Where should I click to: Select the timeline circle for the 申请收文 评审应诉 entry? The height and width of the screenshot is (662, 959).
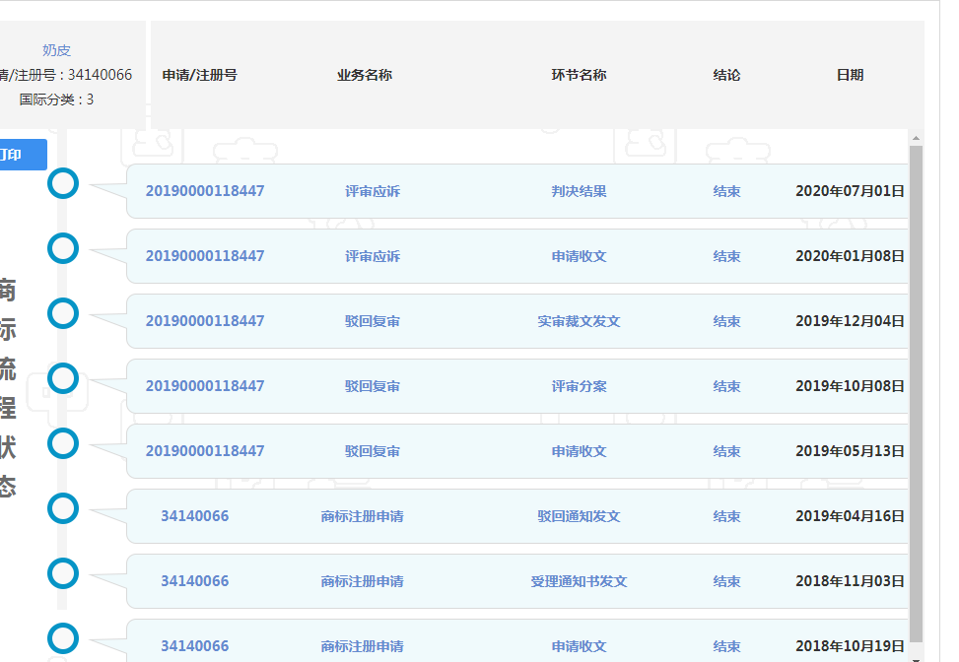(x=62, y=248)
